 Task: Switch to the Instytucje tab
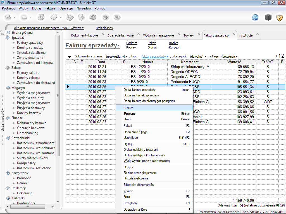point(245,35)
